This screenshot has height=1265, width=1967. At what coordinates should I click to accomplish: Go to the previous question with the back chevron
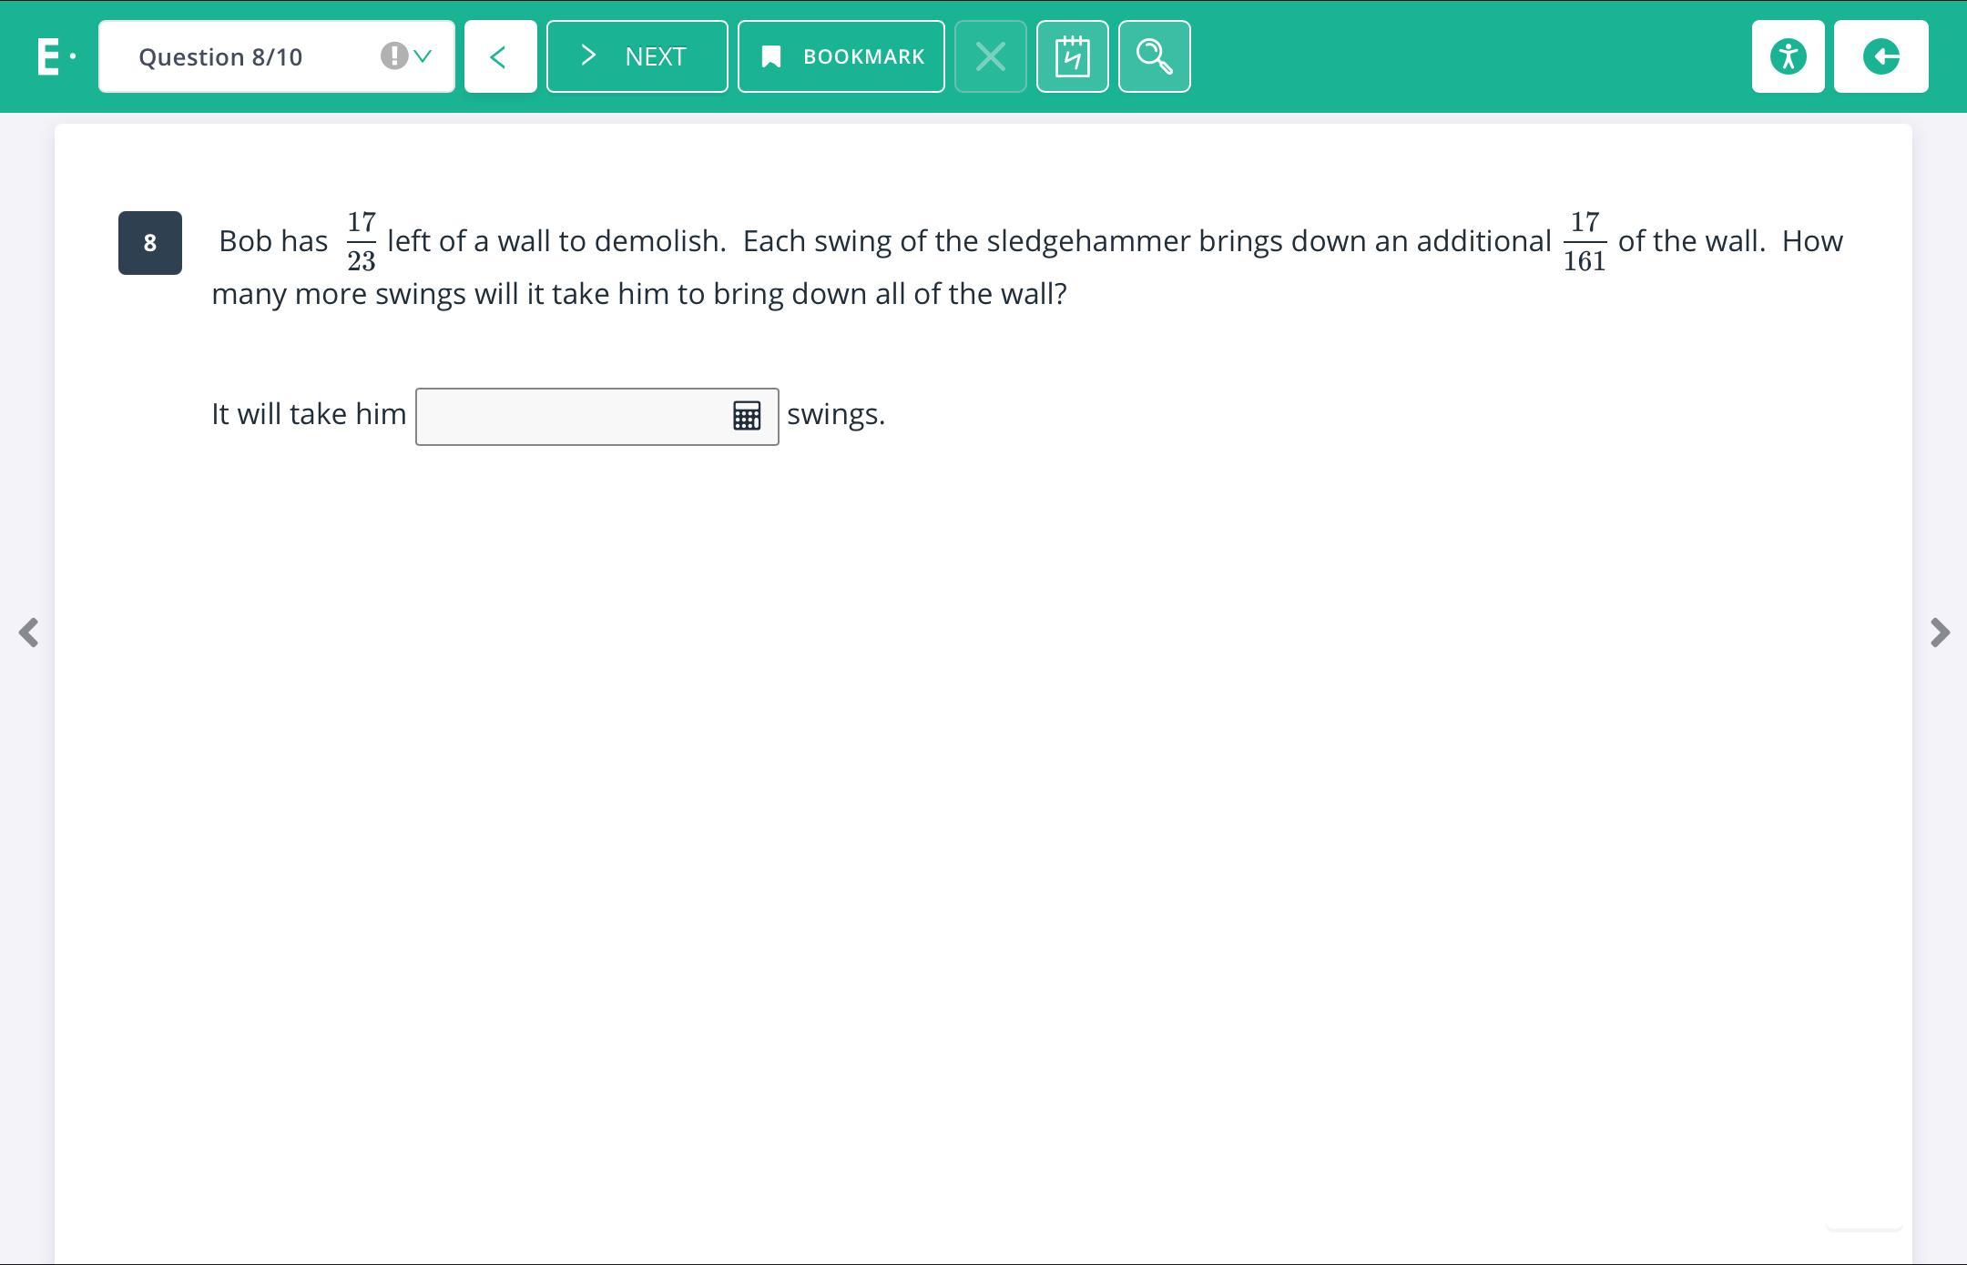pyautogui.click(x=500, y=56)
